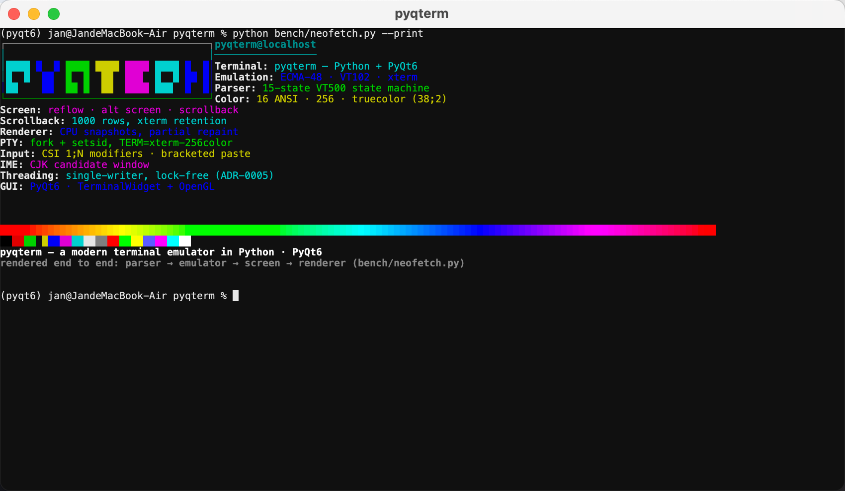Click the 'GUI:' label
This screenshot has height=491, width=845.
11,186
